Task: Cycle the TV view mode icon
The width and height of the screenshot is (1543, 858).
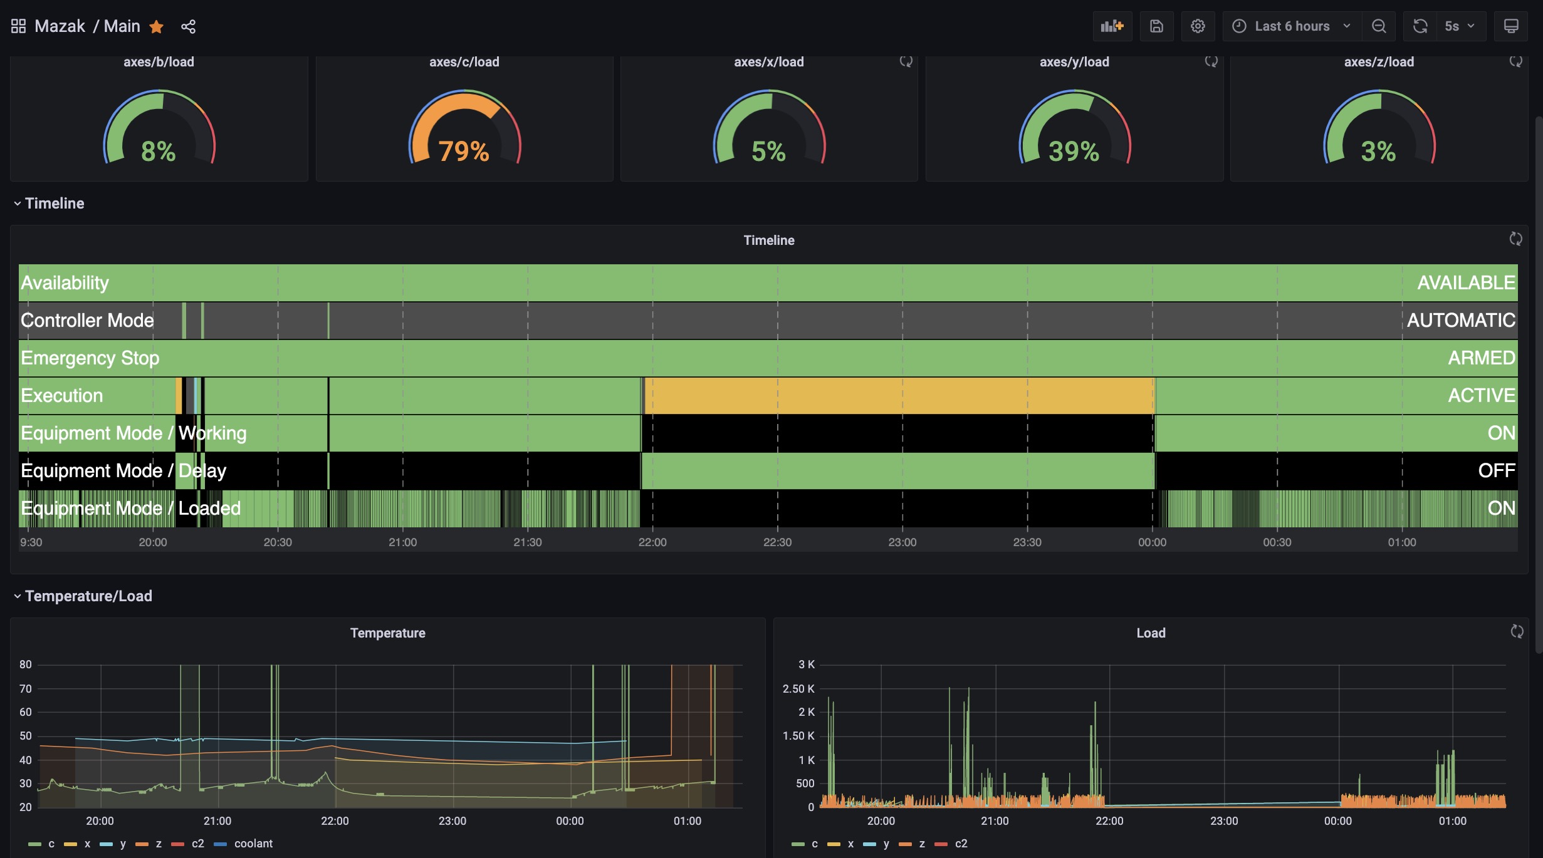Action: click(x=1511, y=26)
